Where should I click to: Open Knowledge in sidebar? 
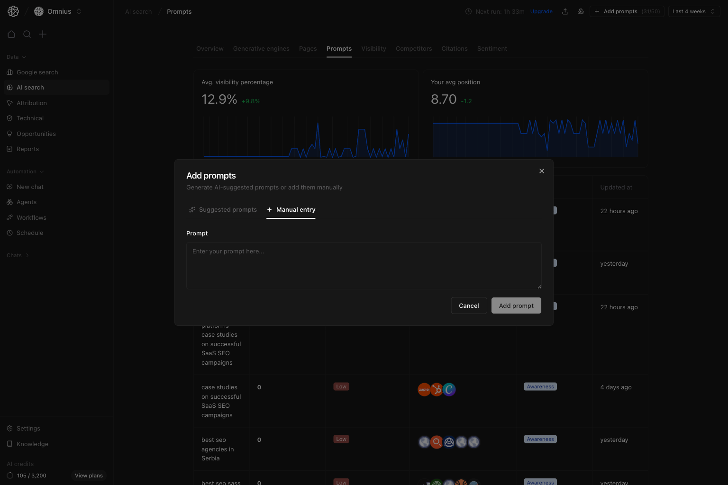tap(56, 444)
